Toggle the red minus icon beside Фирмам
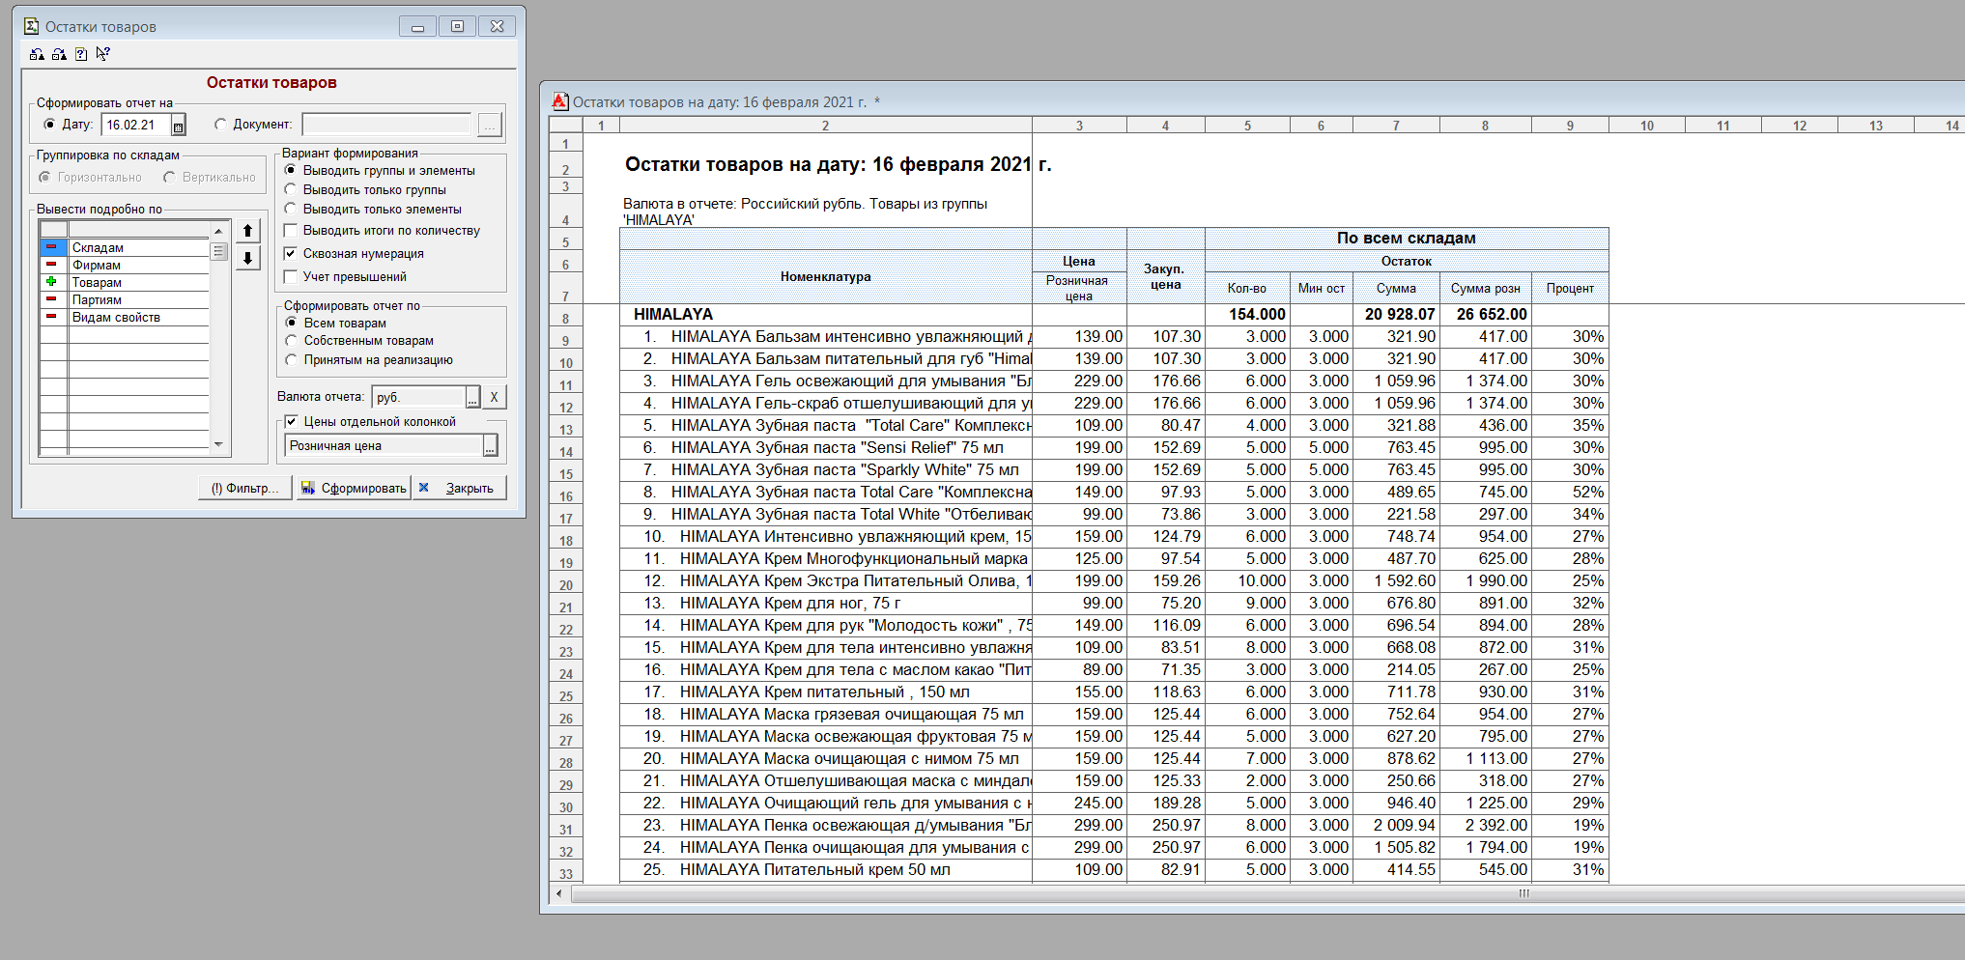 point(52,265)
